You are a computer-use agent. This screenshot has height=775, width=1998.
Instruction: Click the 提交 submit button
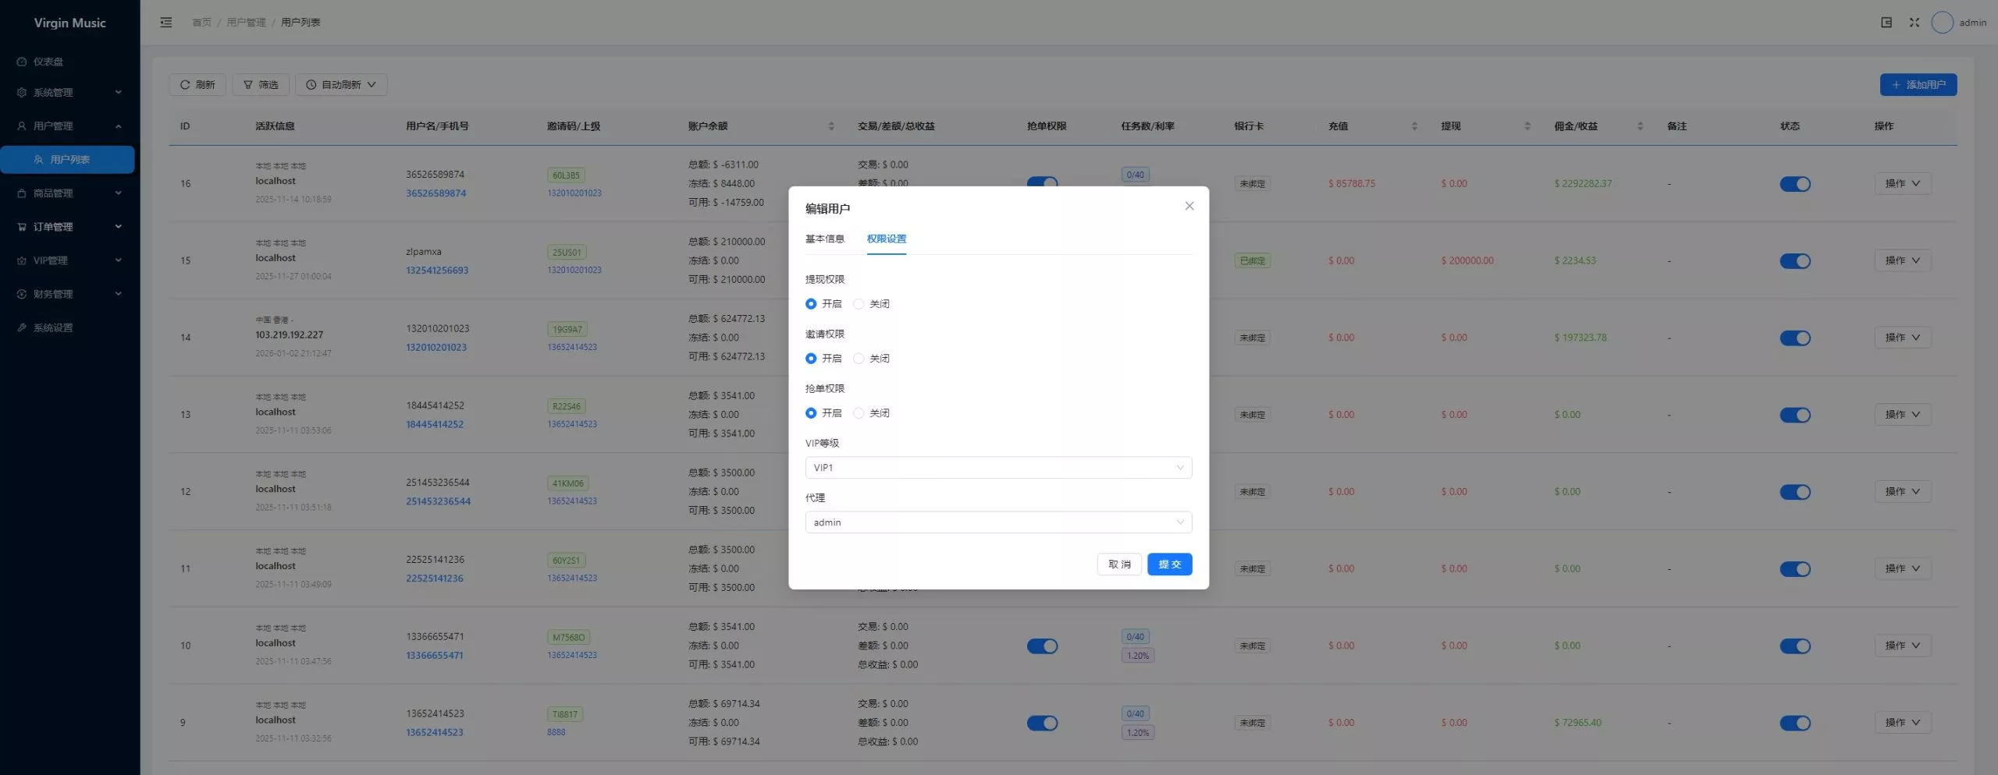(1168, 564)
